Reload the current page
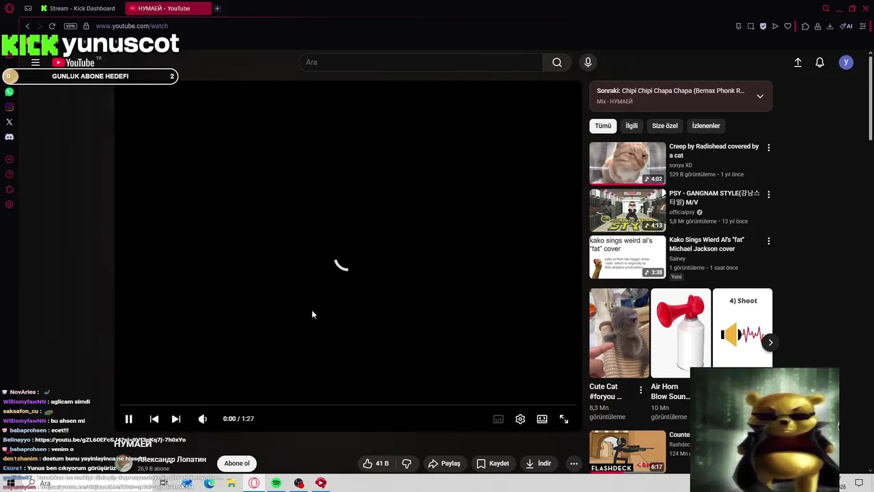Image resolution: width=874 pixels, height=492 pixels. pyautogui.click(x=52, y=26)
